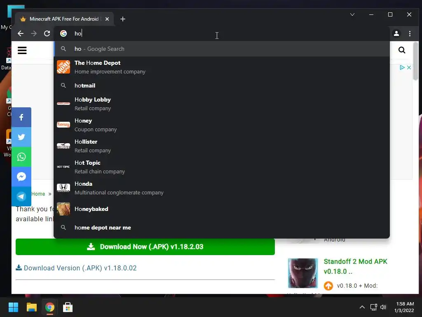This screenshot has width=422, height=317.
Task: Click the Standoff 2 game thumbnail
Action: point(303,273)
